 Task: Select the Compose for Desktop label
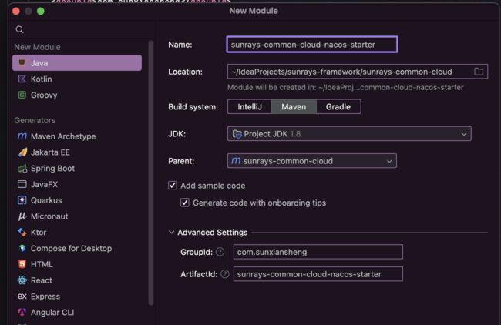point(71,248)
